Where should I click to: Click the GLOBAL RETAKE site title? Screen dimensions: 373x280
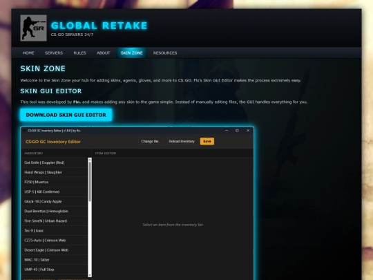99,26
